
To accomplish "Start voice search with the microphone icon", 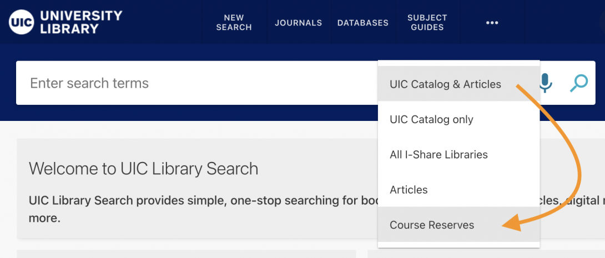I will [x=545, y=83].
